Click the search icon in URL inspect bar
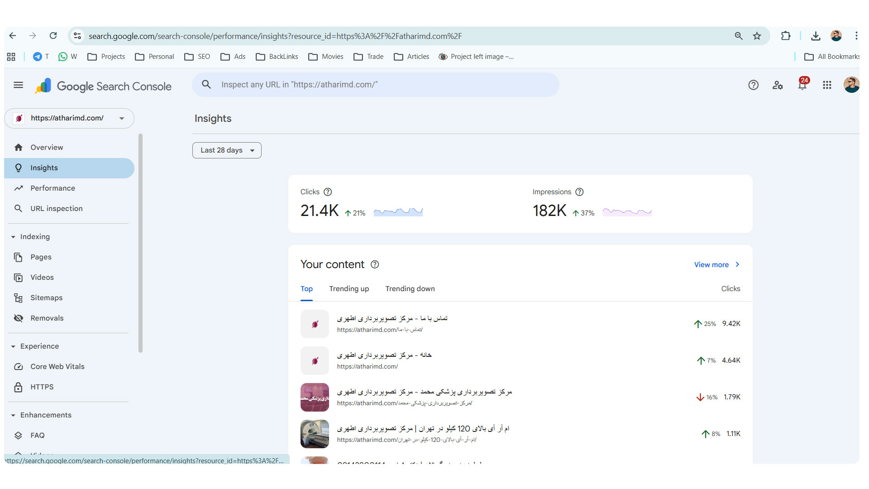 click(x=206, y=85)
